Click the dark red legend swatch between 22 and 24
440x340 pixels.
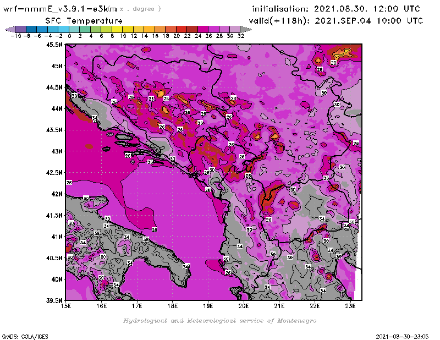pos(192,29)
